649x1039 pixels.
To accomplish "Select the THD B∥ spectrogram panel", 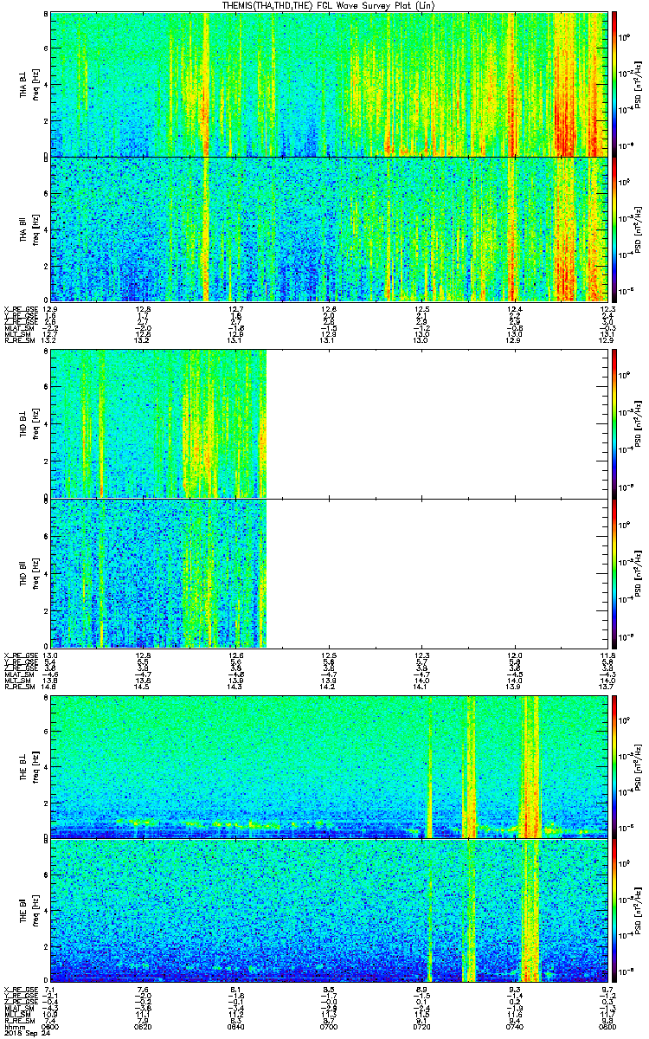I will (329, 573).
